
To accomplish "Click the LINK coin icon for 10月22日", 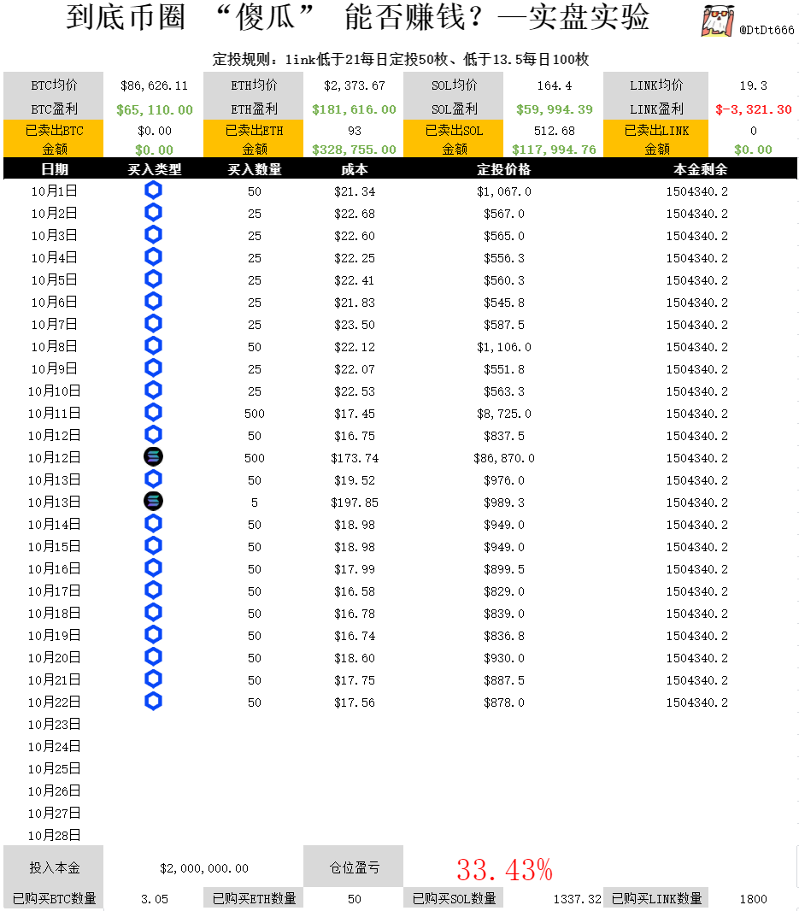I will click(153, 702).
